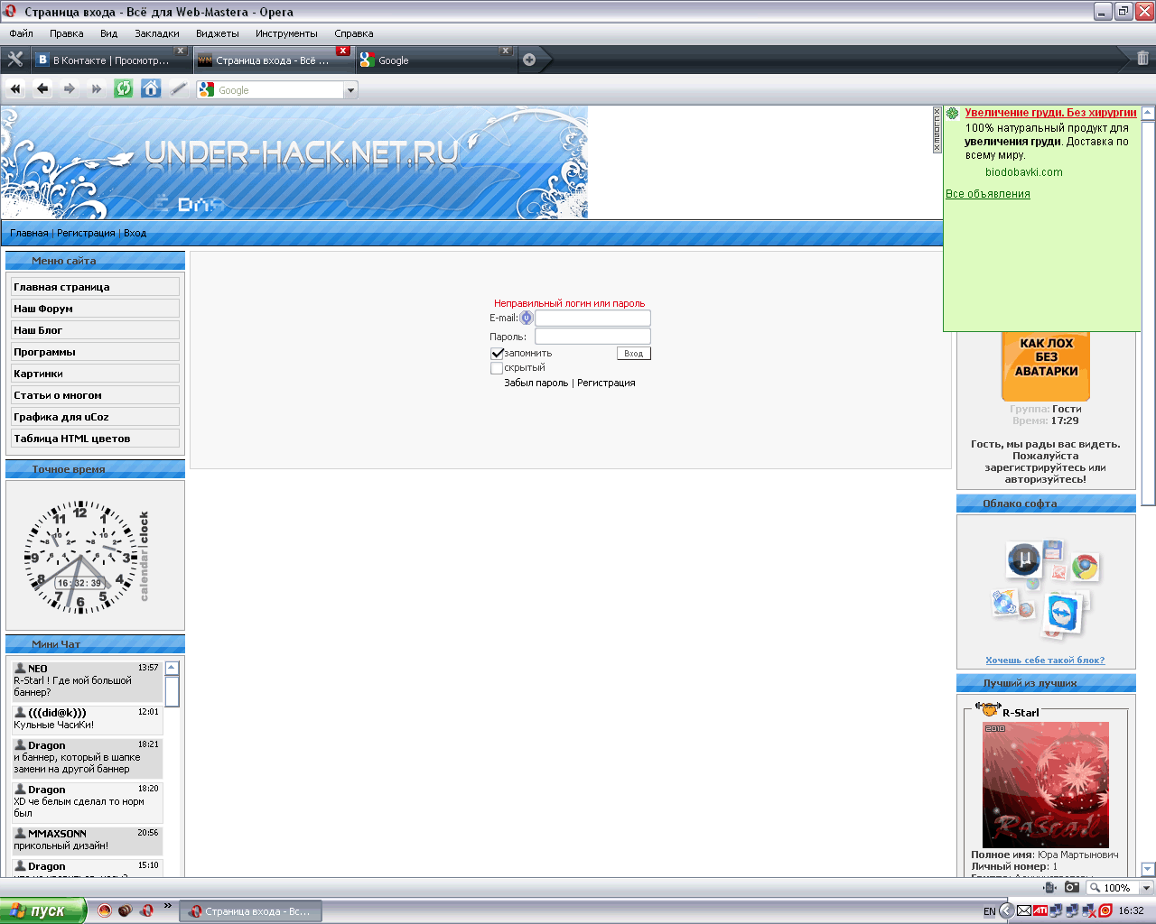
Task: Click Главная in the top navigation bar
Action: (x=29, y=233)
